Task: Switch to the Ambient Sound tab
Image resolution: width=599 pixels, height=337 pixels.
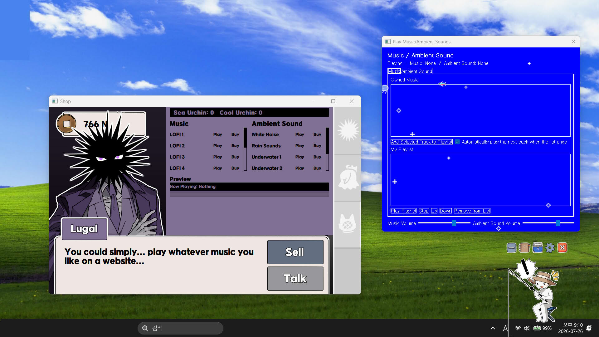Action: pos(416,71)
